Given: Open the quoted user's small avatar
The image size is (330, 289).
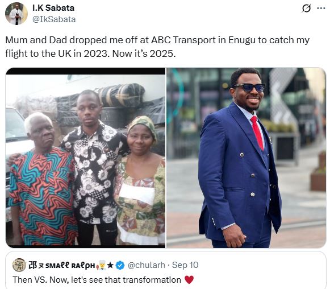Looking at the screenshot, I should pos(19,265).
